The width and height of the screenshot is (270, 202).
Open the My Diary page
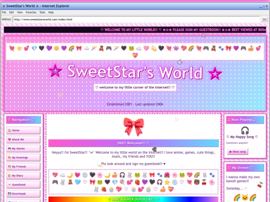pos(23,176)
